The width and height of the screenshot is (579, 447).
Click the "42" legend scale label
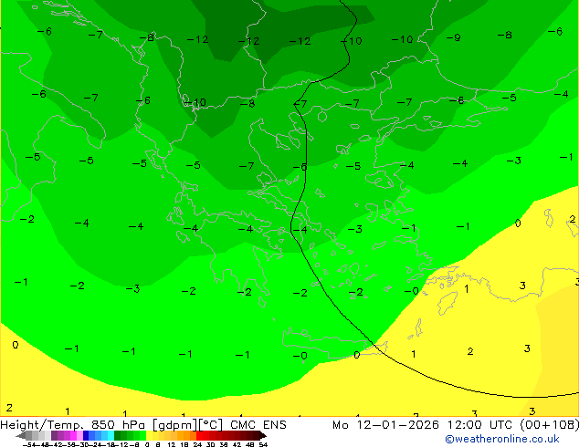point(237,444)
